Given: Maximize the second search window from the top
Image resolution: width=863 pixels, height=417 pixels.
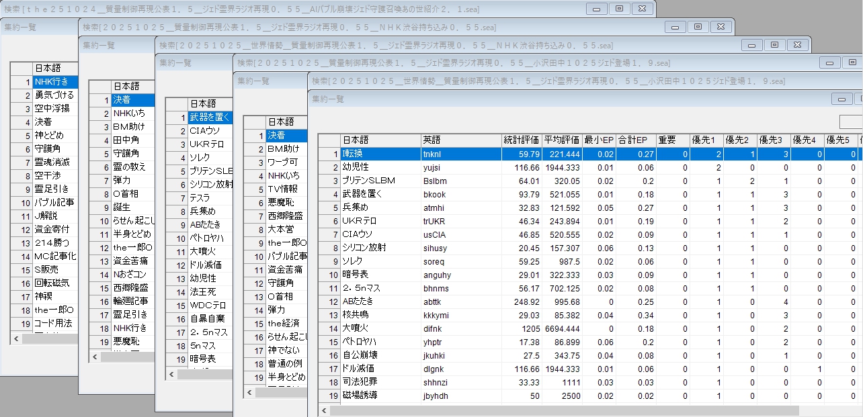Looking at the screenshot, I should click(698, 26).
